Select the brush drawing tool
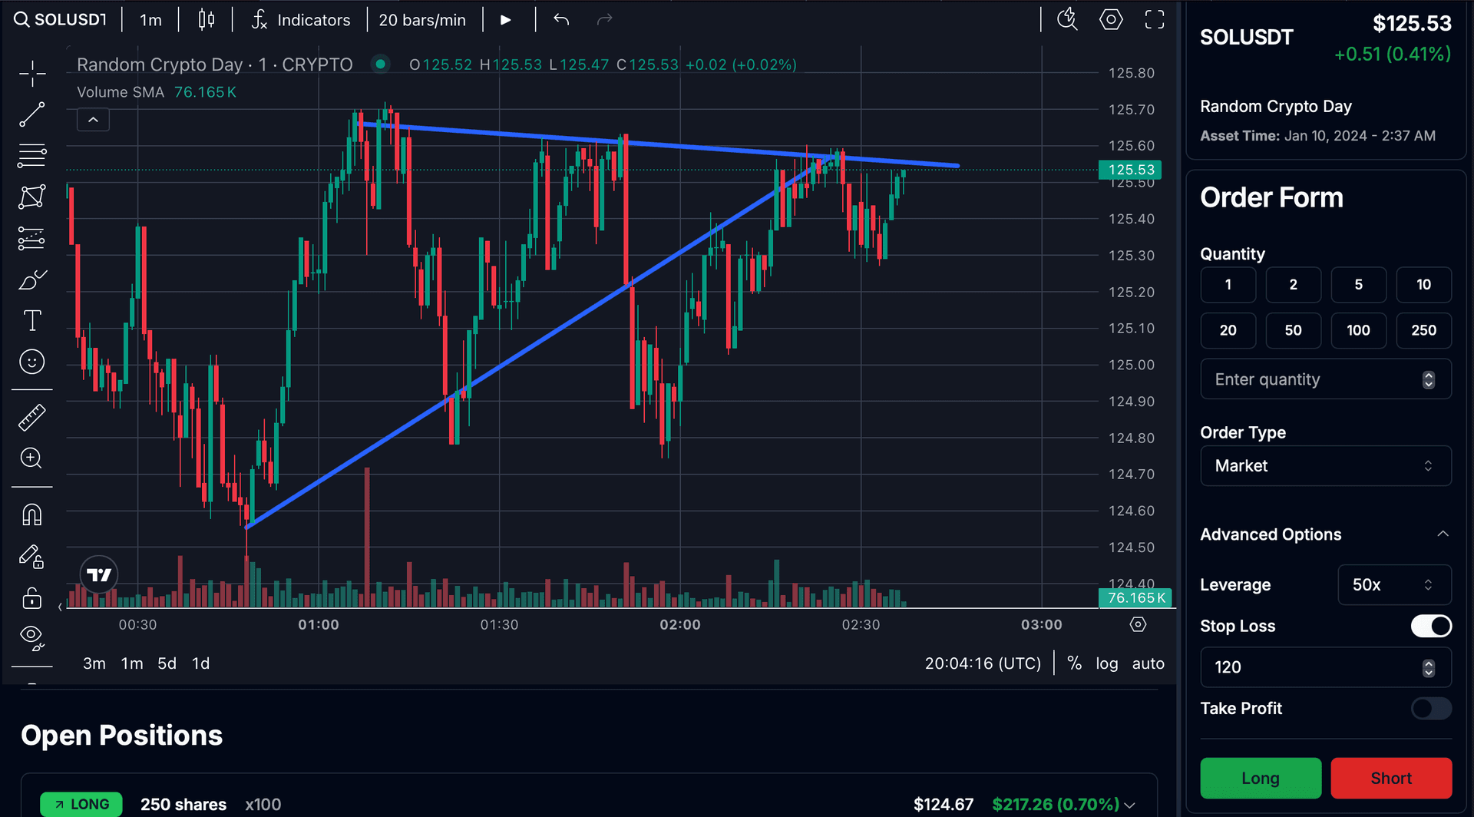This screenshot has width=1474, height=817. pos(32,279)
